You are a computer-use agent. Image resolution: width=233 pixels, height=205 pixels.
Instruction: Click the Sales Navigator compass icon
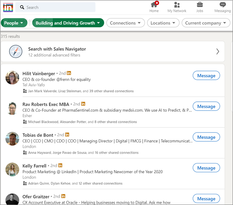16,51
